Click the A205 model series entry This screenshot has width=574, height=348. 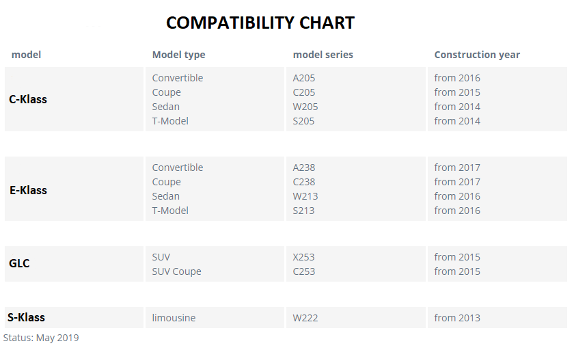304,78
